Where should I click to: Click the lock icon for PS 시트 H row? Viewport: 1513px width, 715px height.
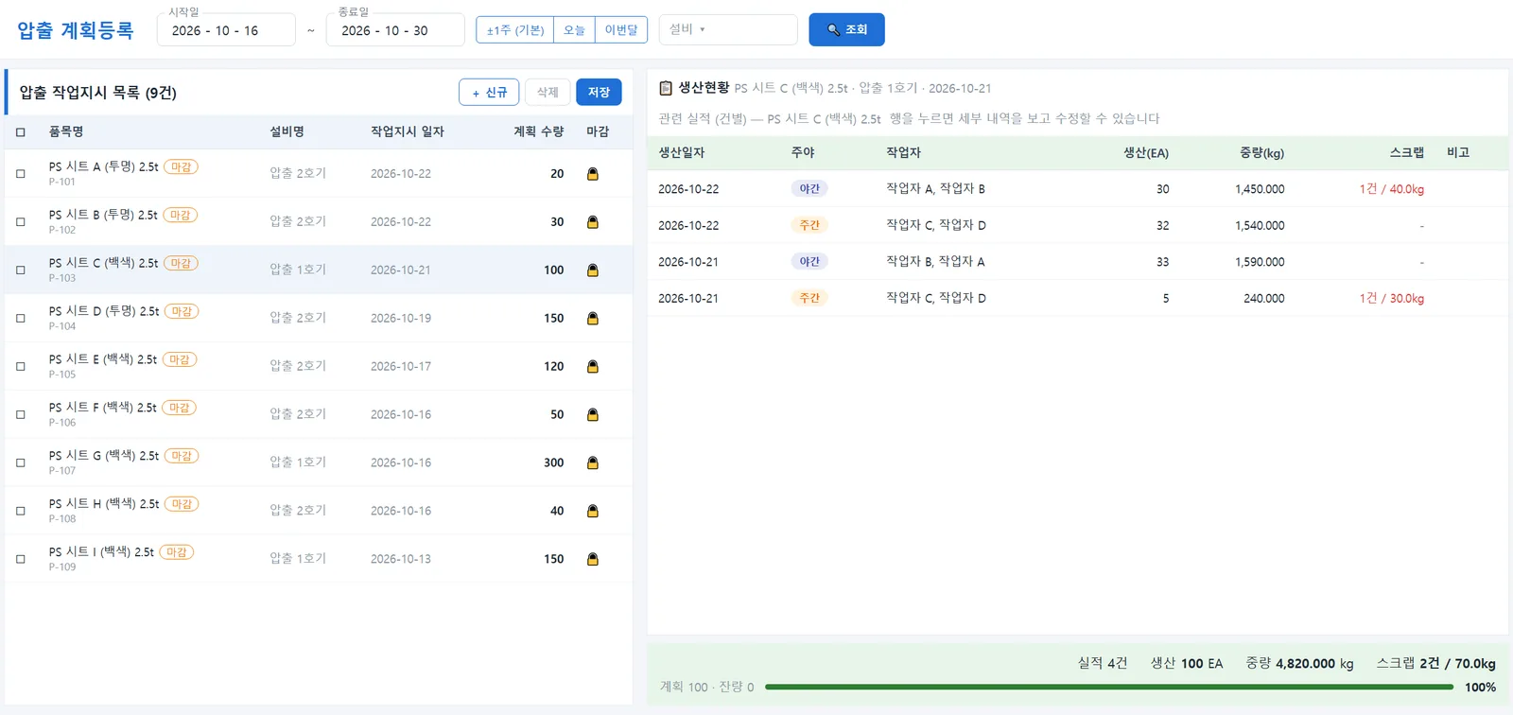tap(593, 511)
